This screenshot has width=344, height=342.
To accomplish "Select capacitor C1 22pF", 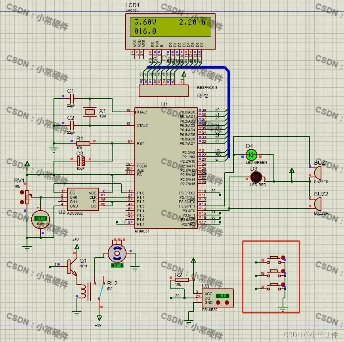I will tap(72, 99).
